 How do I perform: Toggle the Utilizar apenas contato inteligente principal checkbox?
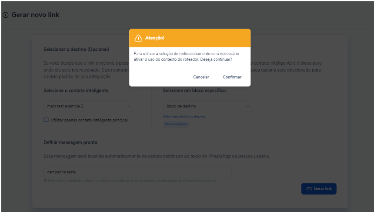(46, 120)
